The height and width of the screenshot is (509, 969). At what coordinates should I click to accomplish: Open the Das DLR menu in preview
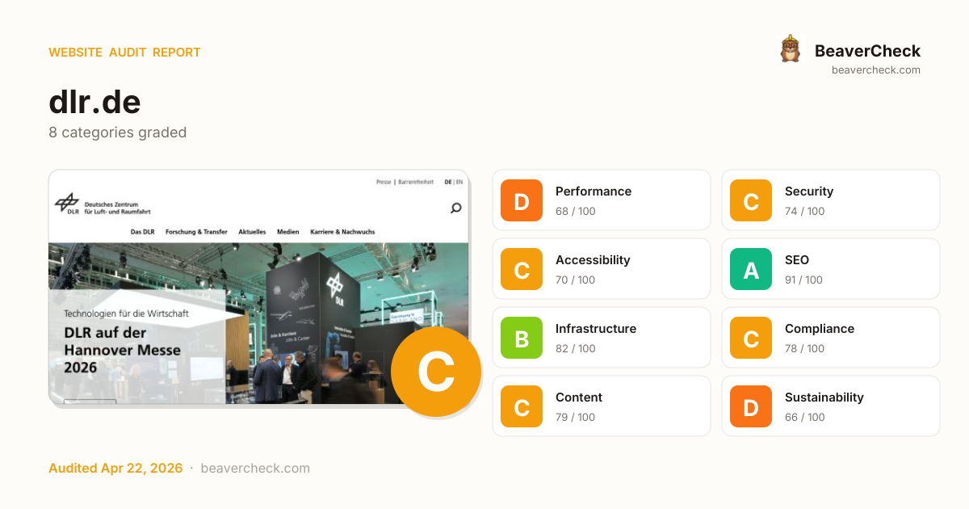pyautogui.click(x=142, y=232)
